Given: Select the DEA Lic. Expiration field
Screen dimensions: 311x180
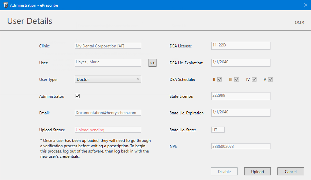Looking at the screenshot, I should coord(241,62).
